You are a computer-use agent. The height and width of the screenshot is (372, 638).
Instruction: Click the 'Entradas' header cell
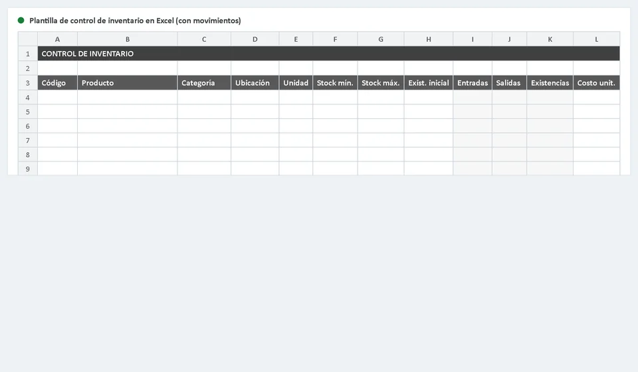(x=473, y=83)
